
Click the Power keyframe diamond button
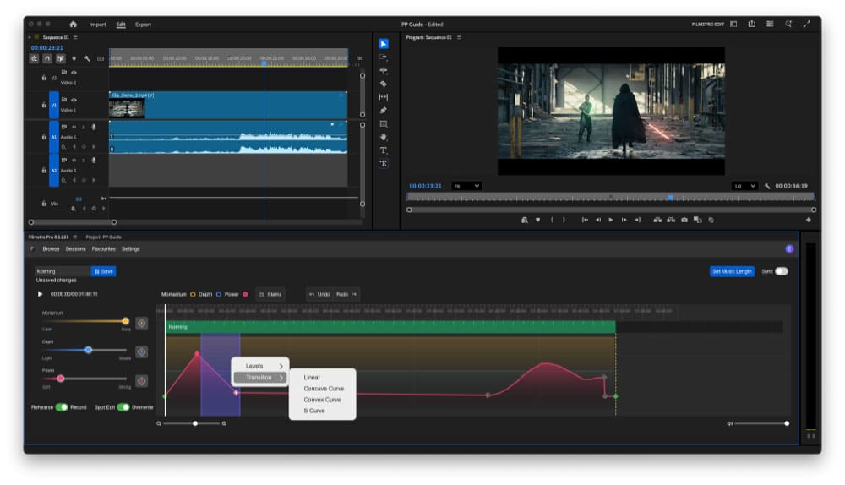[142, 381]
